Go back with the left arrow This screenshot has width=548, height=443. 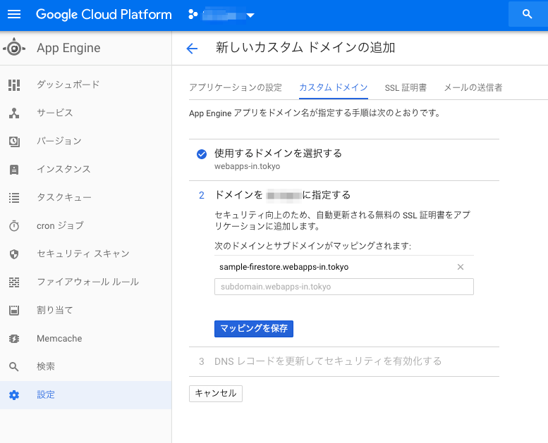tap(192, 48)
